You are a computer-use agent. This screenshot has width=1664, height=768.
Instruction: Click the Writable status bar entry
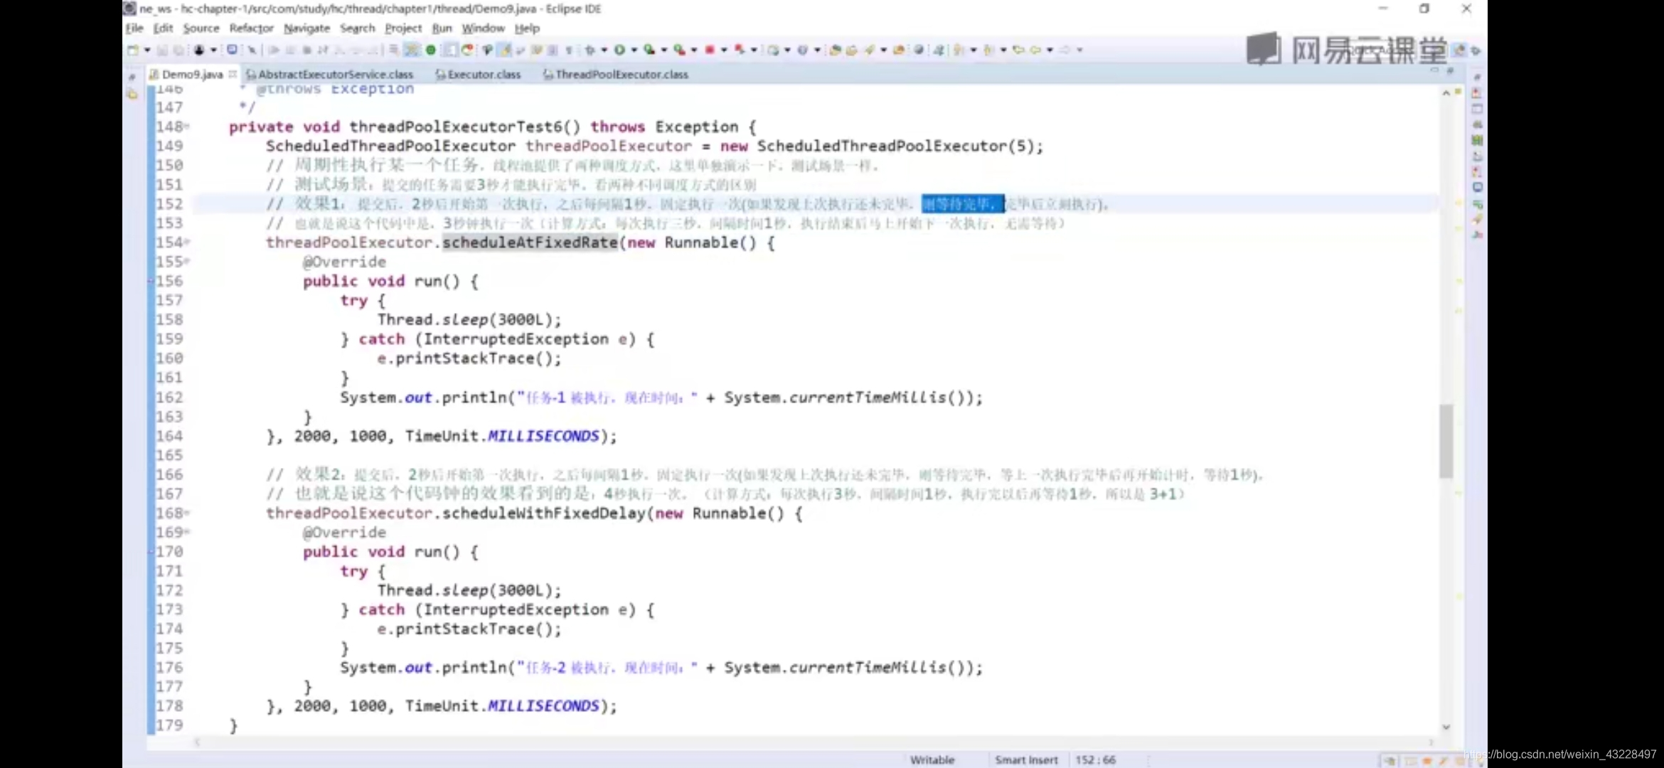(x=932, y=759)
